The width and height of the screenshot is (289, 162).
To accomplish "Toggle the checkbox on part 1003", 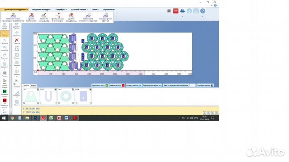I will pos(73,89).
